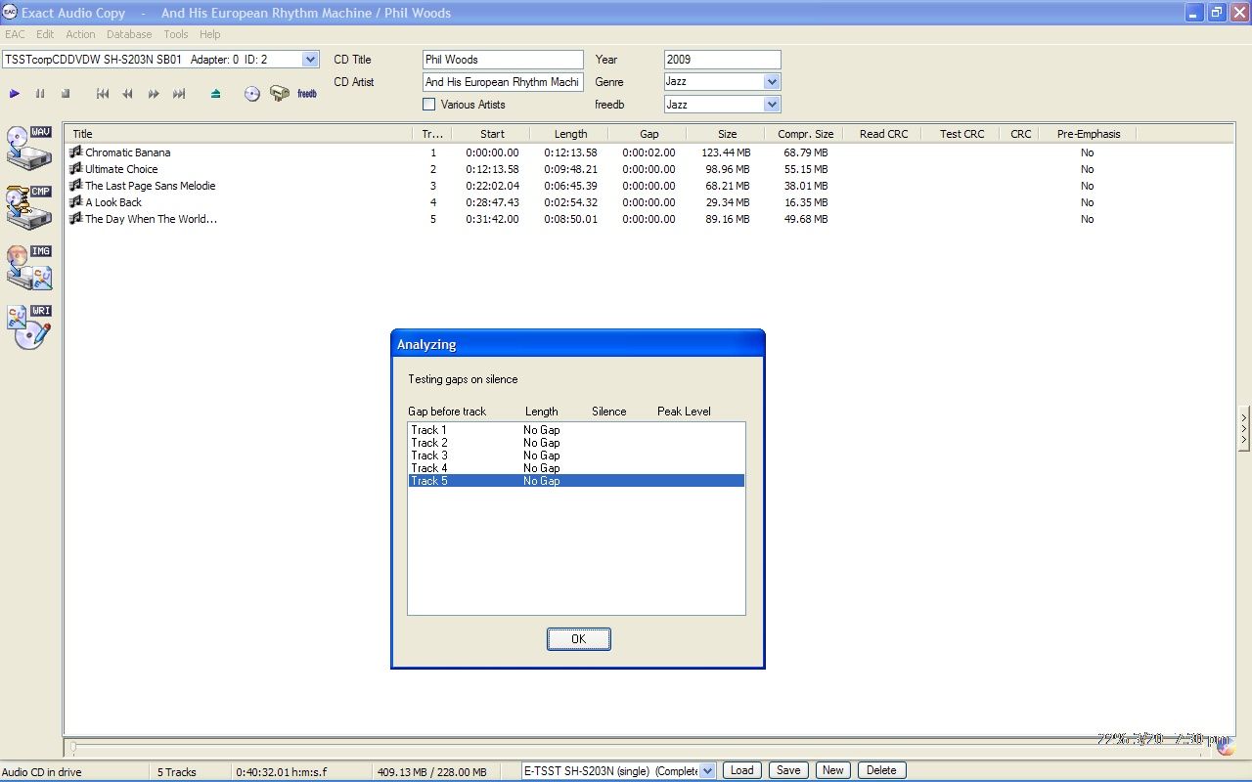Click the Test CRC column header

point(961,134)
